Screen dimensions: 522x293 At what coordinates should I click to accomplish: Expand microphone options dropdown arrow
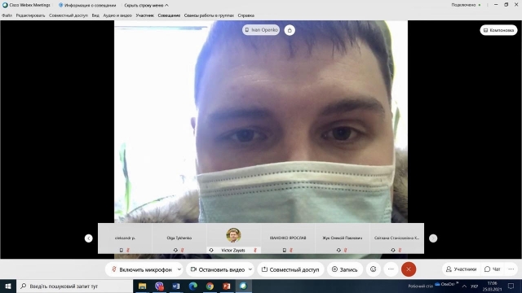pos(179,269)
